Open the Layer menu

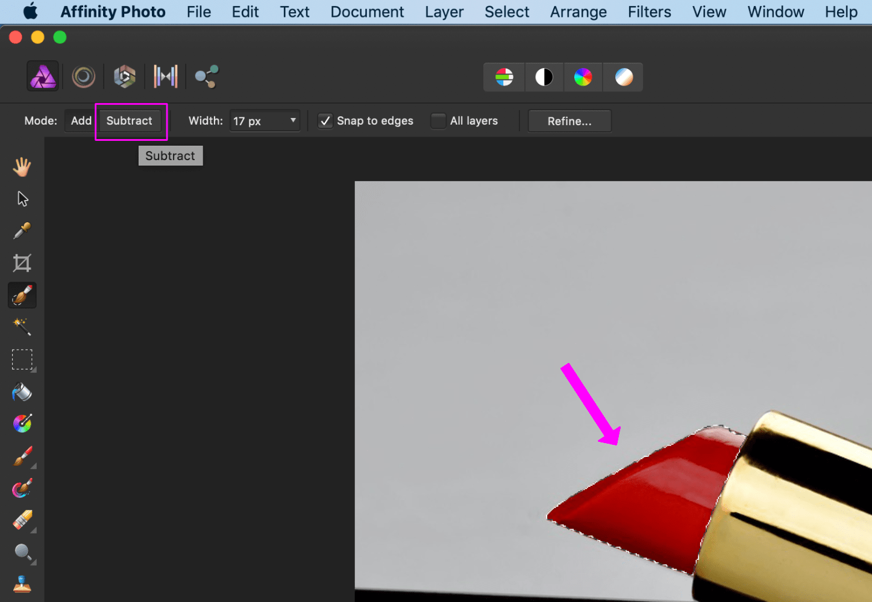444,12
